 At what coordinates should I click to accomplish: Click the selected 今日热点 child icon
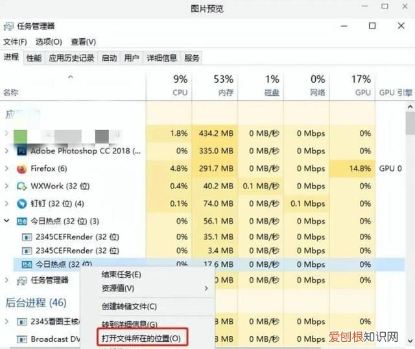point(27,264)
